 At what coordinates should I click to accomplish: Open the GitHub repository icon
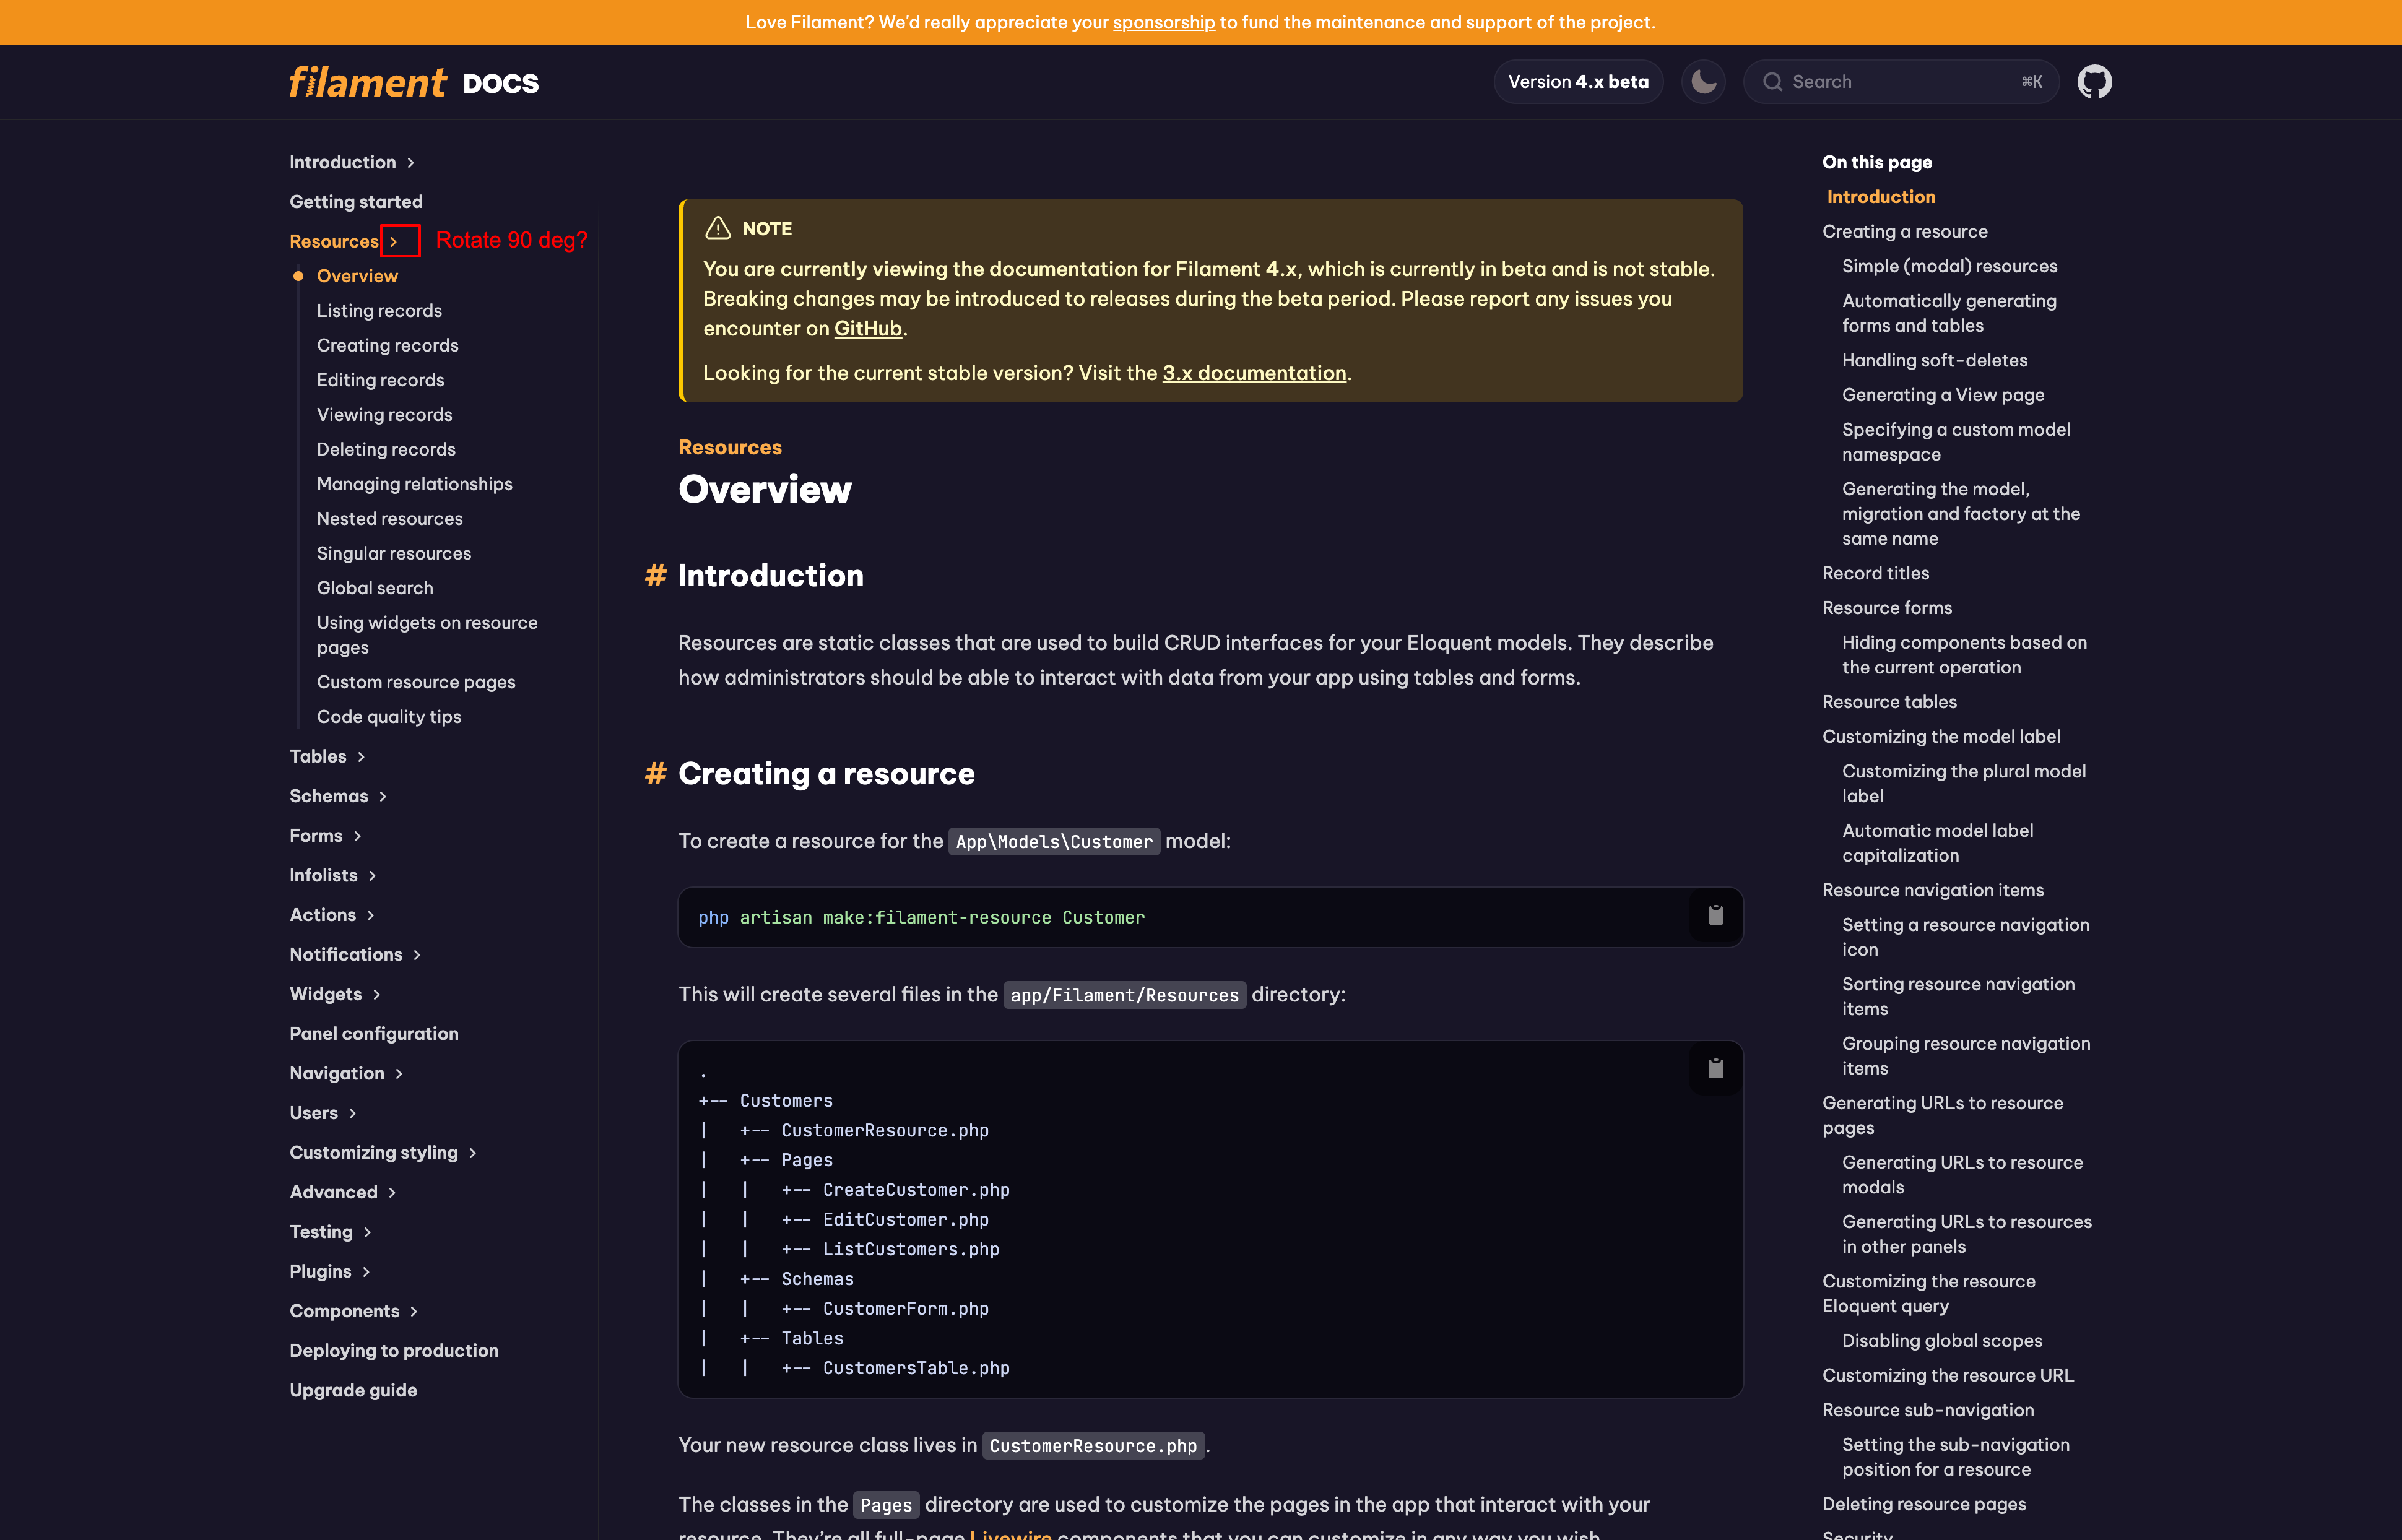[2094, 82]
